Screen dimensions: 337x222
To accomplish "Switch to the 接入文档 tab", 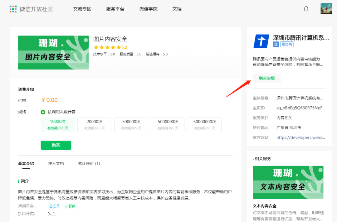I will pyautogui.click(x=56, y=164).
